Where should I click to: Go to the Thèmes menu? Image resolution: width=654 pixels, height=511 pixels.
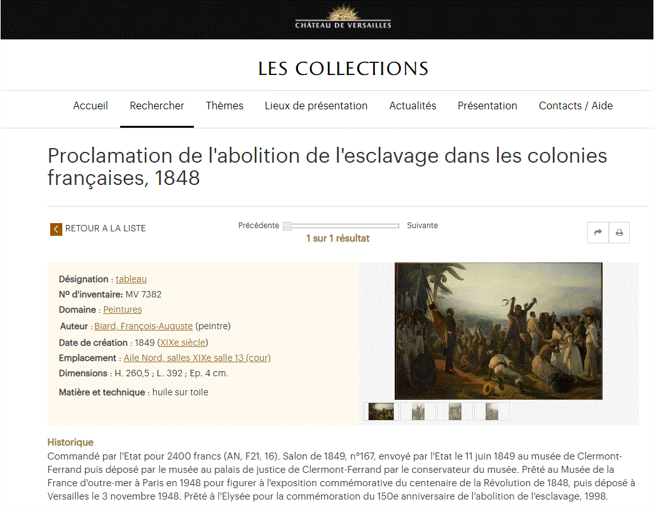point(224,106)
